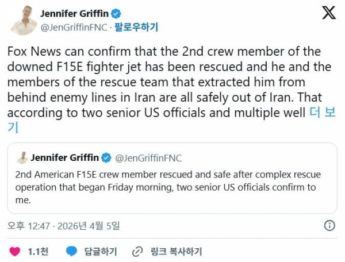Click the X logo in the corner
Viewport: 345px width, 262px height.
(329, 13)
